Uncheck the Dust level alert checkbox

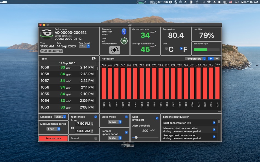click(x=157, y=118)
